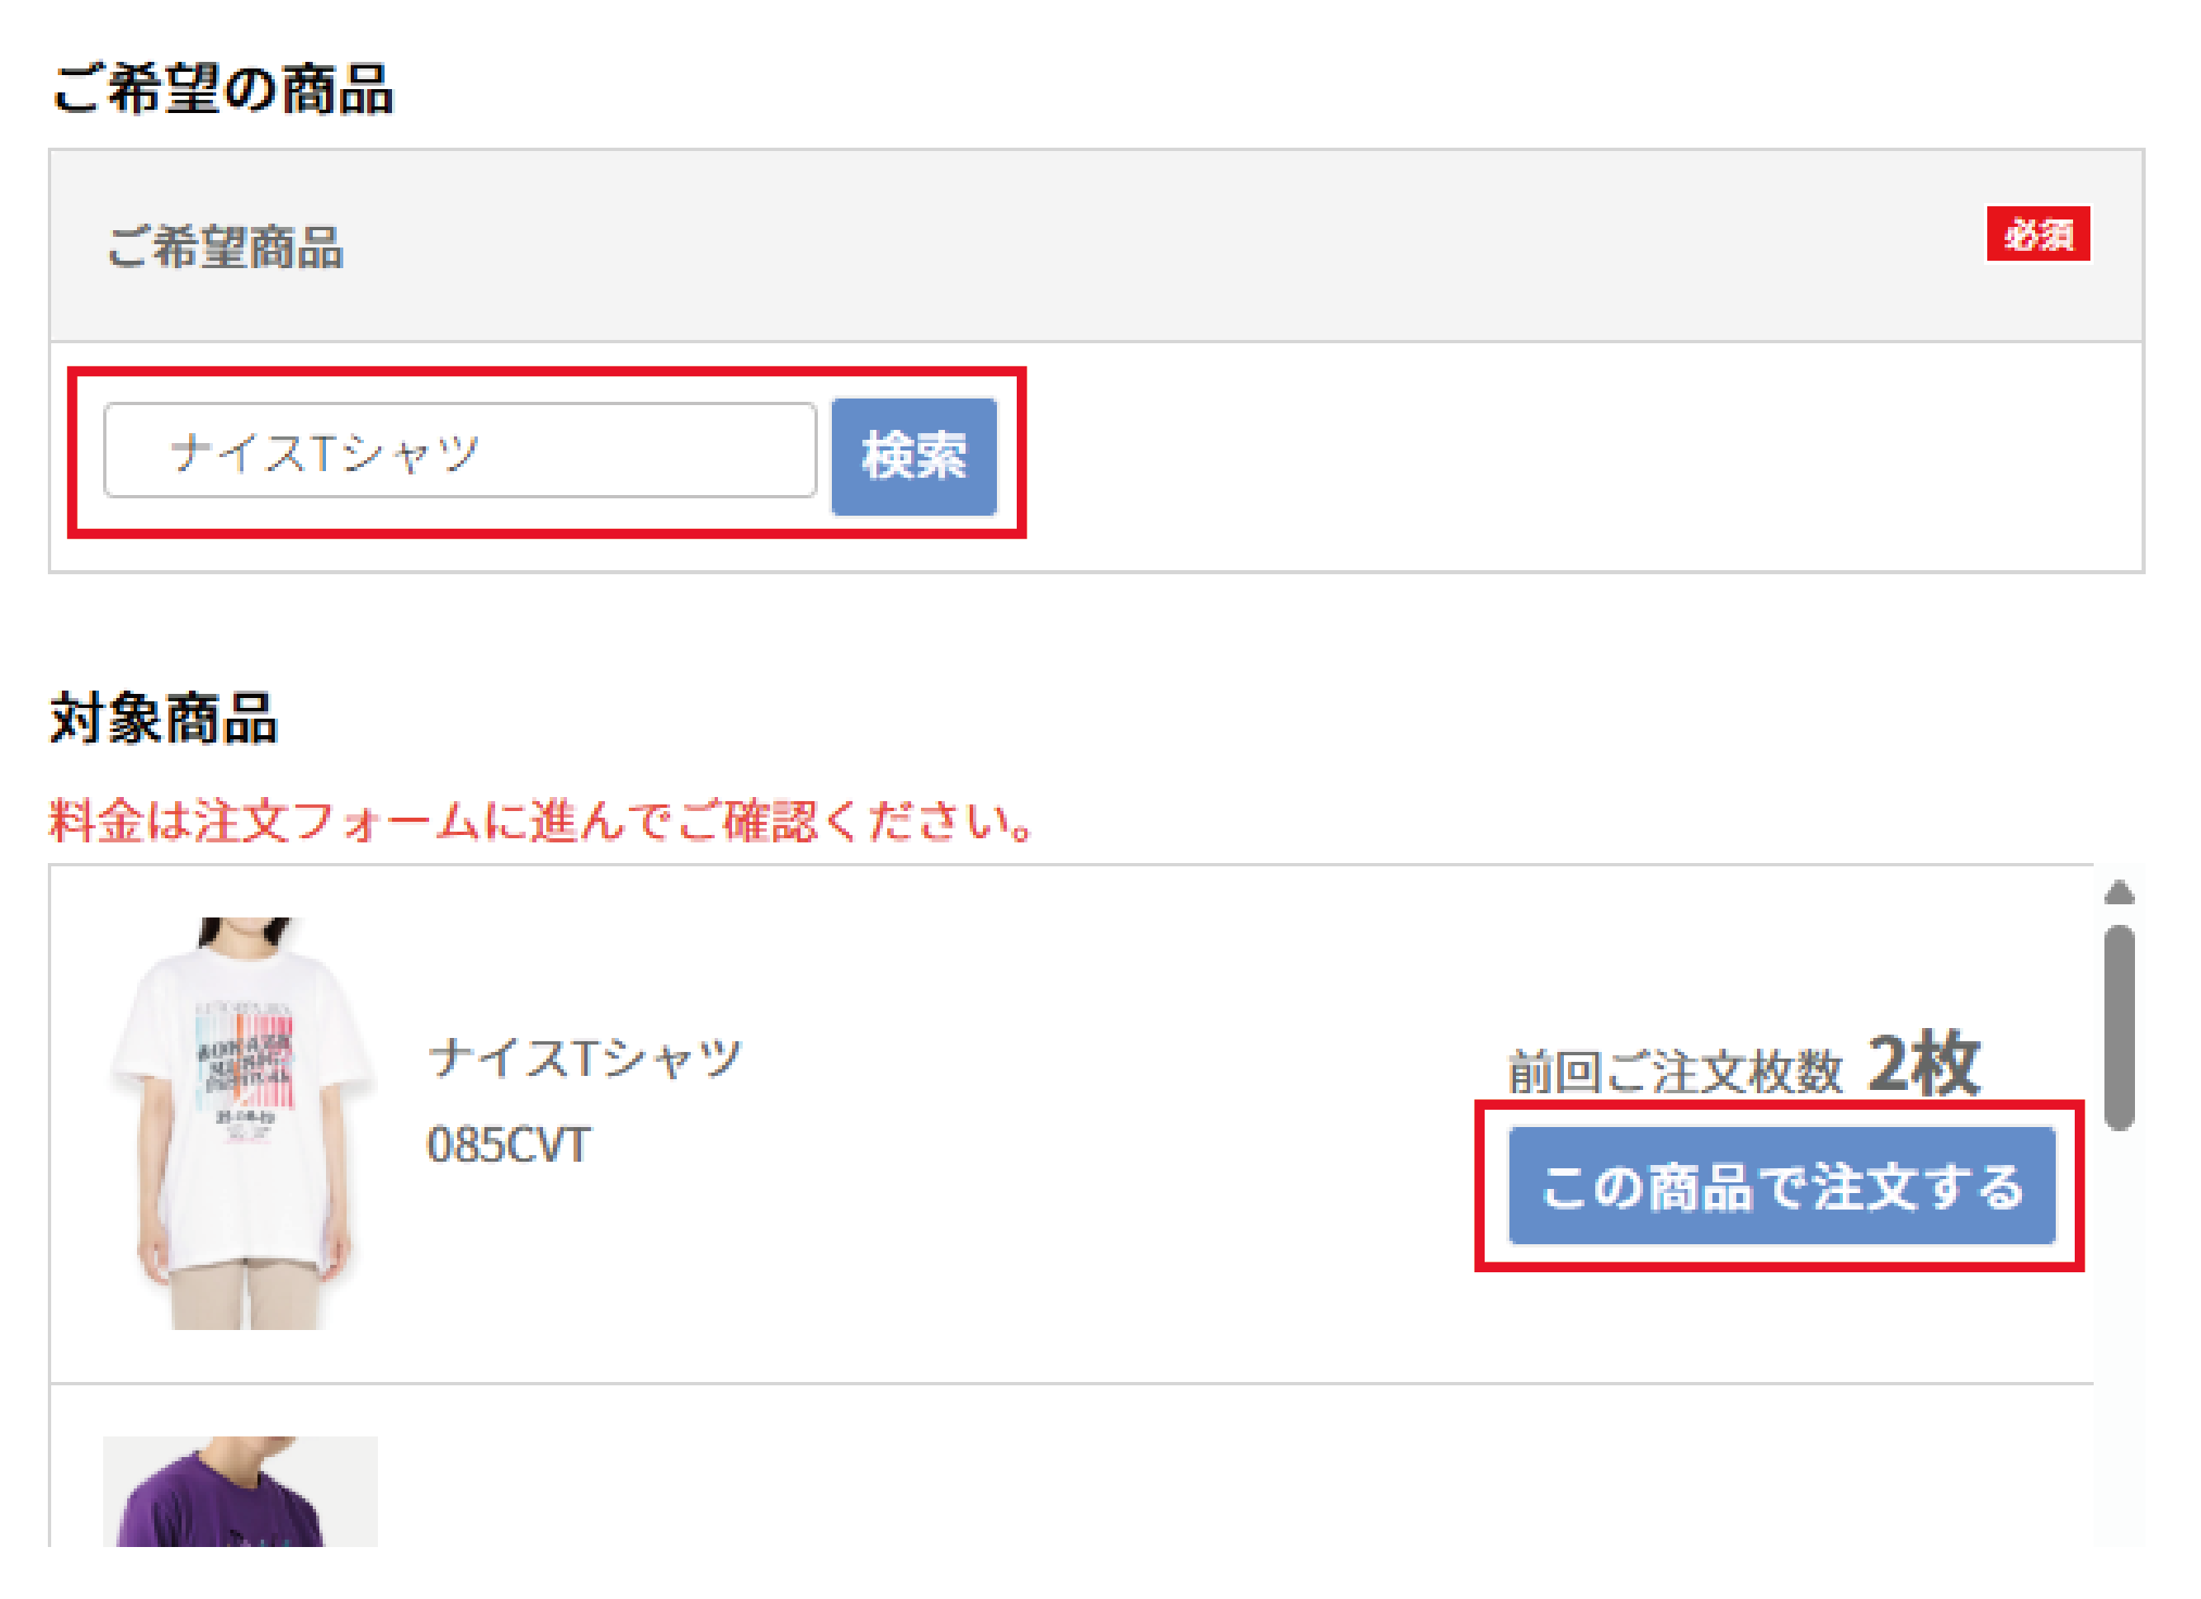Click the 前回ご注文枚数 label
This screenshot has height=1599, width=2201.
(x=1674, y=1072)
